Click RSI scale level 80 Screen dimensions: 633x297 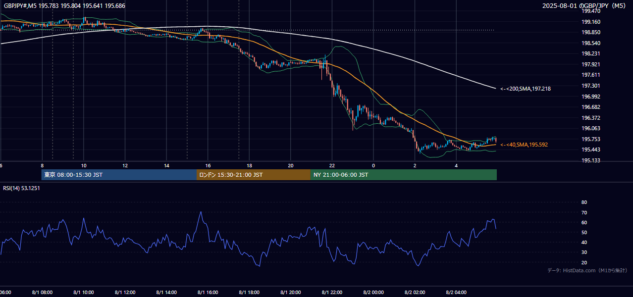pos(584,202)
